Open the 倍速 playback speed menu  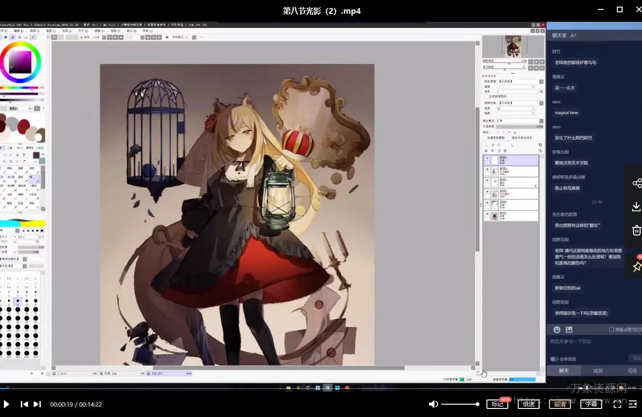(x=528, y=404)
